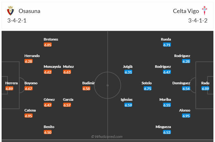Viewport: 215px width, 142px height.
Task: Click player name Moncayola
Action: [52, 67]
